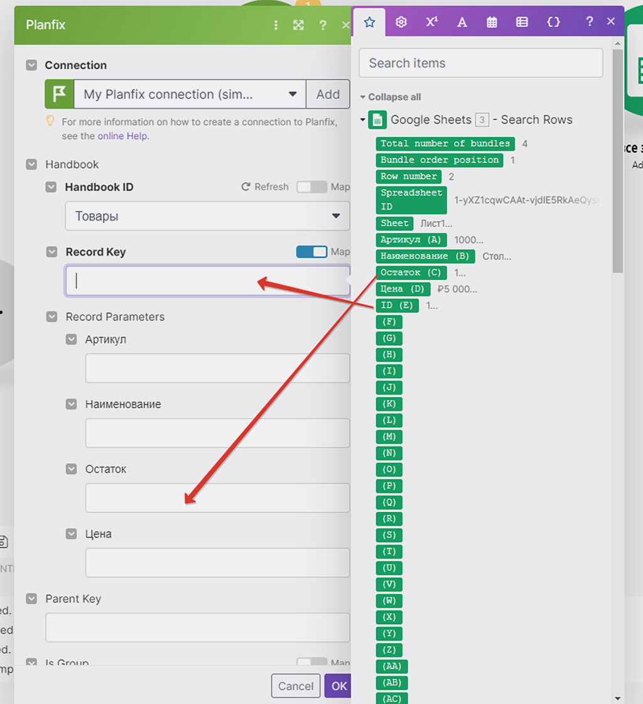Open the Planfix module options menu
Screen dimensions: 643x704
pyautogui.click(x=276, y=25)
